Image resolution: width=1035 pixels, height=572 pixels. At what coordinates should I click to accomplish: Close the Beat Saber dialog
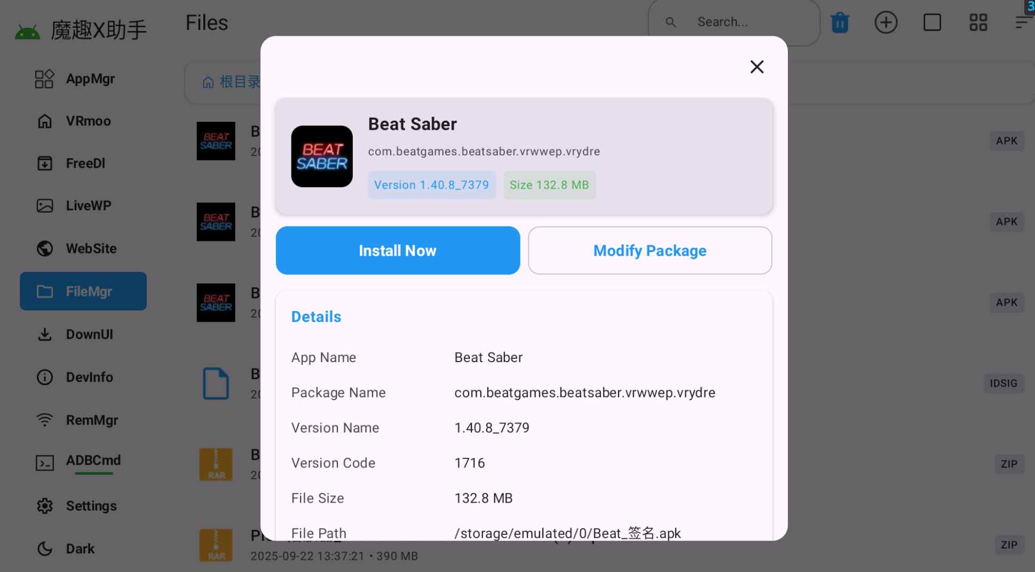756,67
